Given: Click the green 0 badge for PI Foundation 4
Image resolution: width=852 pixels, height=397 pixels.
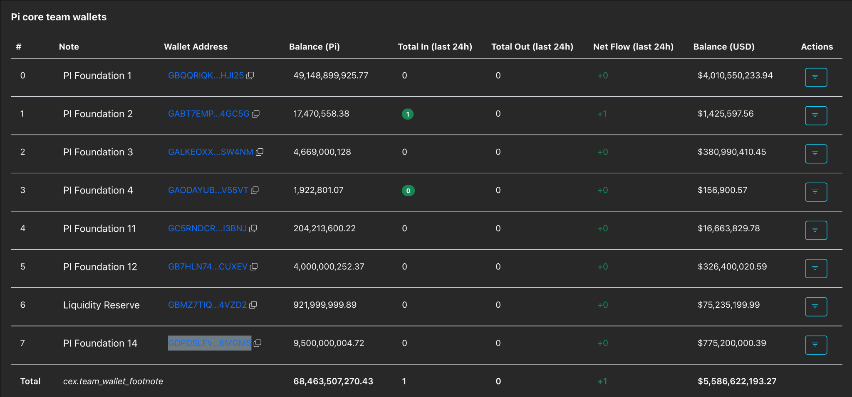Looking at the screenshot, I should (x=408, y=191).
